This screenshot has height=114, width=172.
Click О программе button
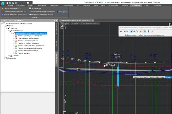62,12
